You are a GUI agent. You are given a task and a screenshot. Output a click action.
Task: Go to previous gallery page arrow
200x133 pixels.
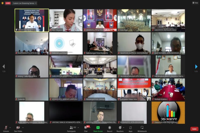click(x=4, y=67)
